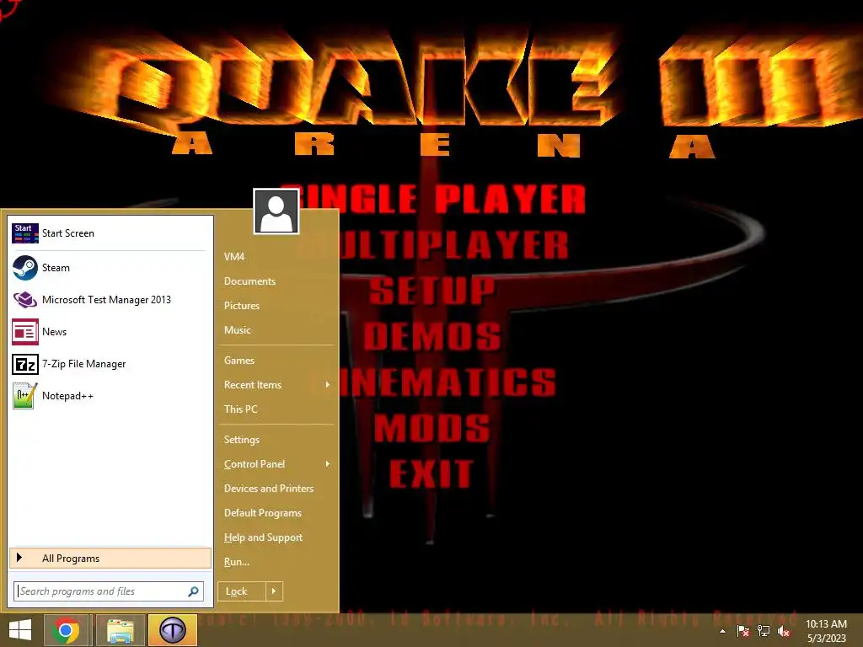Open the VM4 user folder
The height and width of the screenshot is (647, 863).
[x=234, y=257]
